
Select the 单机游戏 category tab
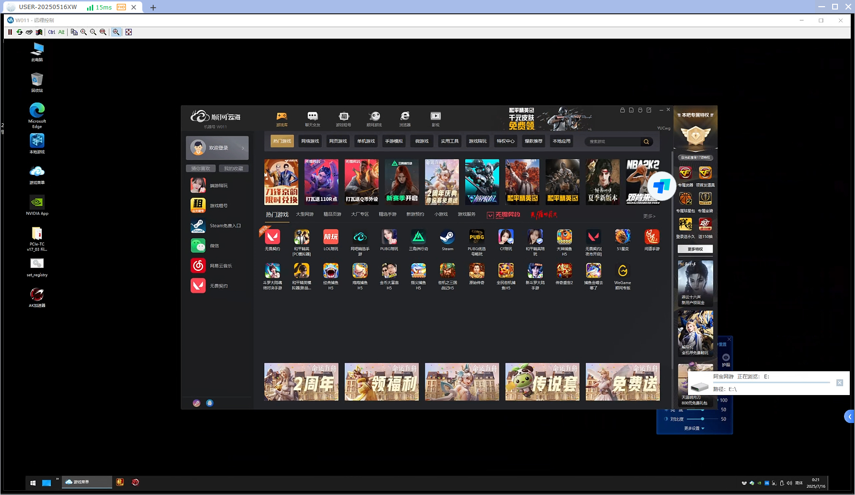(366, 141)
